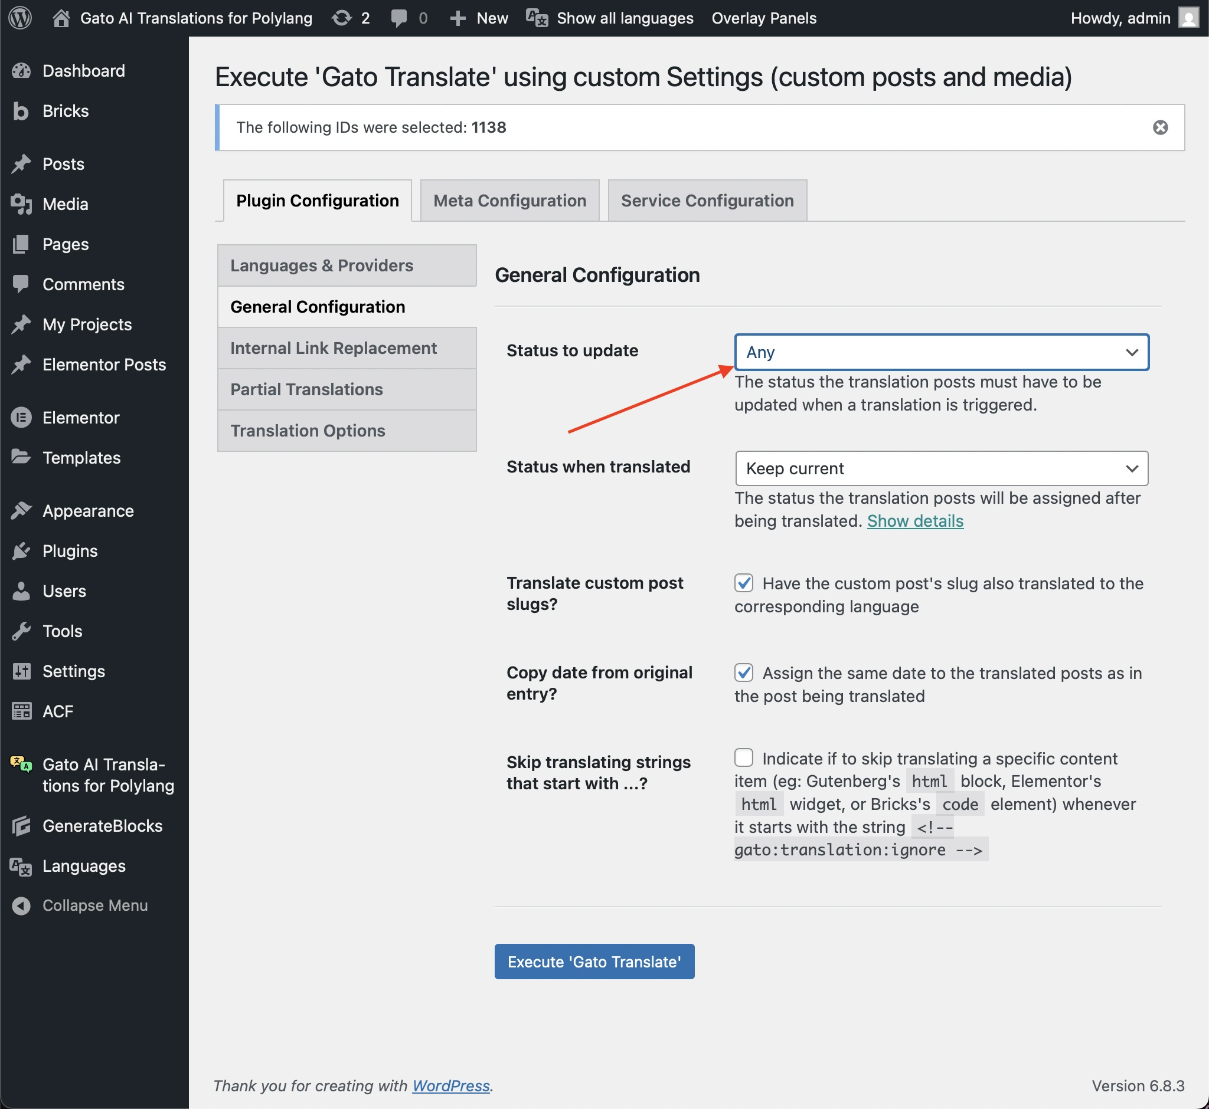The width and height of the screenshot is (1209, 1109).
Task: Open the Status to update dropdown
Action: pyautogui.click(x=940, y=352)
